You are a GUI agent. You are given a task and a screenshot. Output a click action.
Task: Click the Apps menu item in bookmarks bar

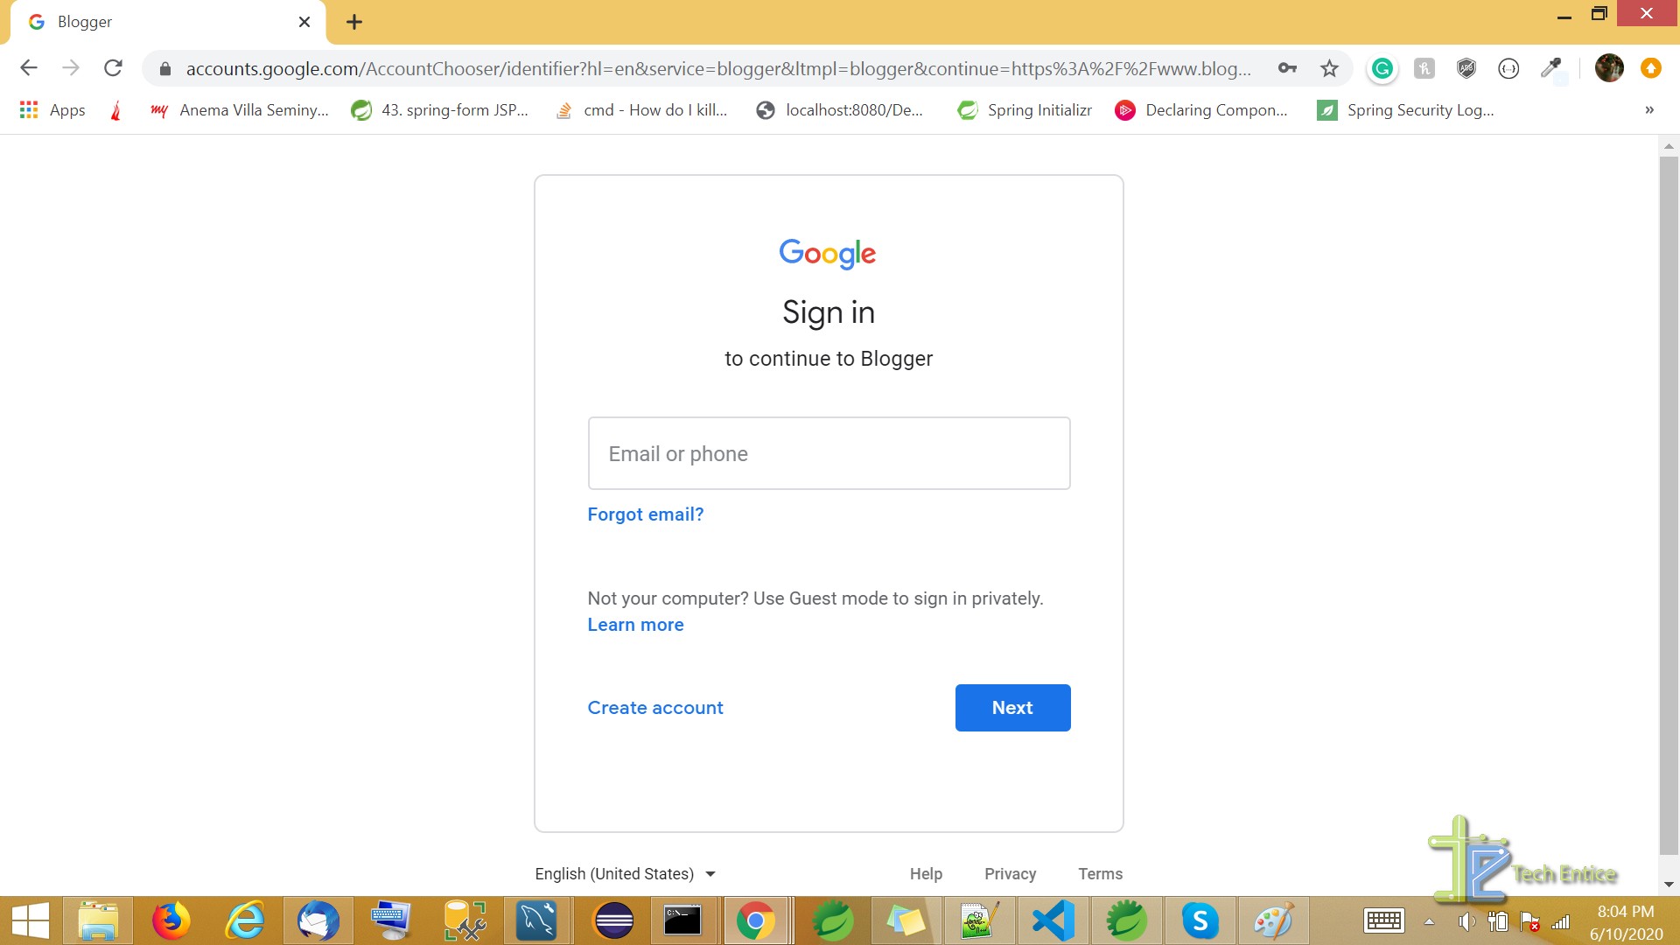[x=52, y=109]
